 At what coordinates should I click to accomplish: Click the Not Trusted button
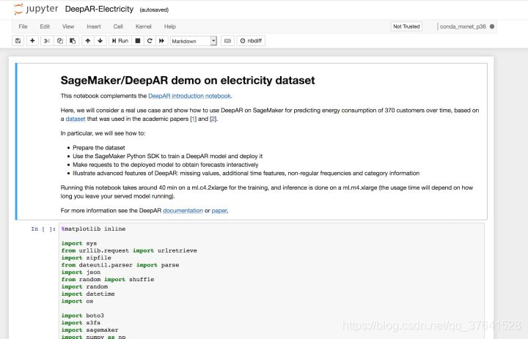point(406,26)
